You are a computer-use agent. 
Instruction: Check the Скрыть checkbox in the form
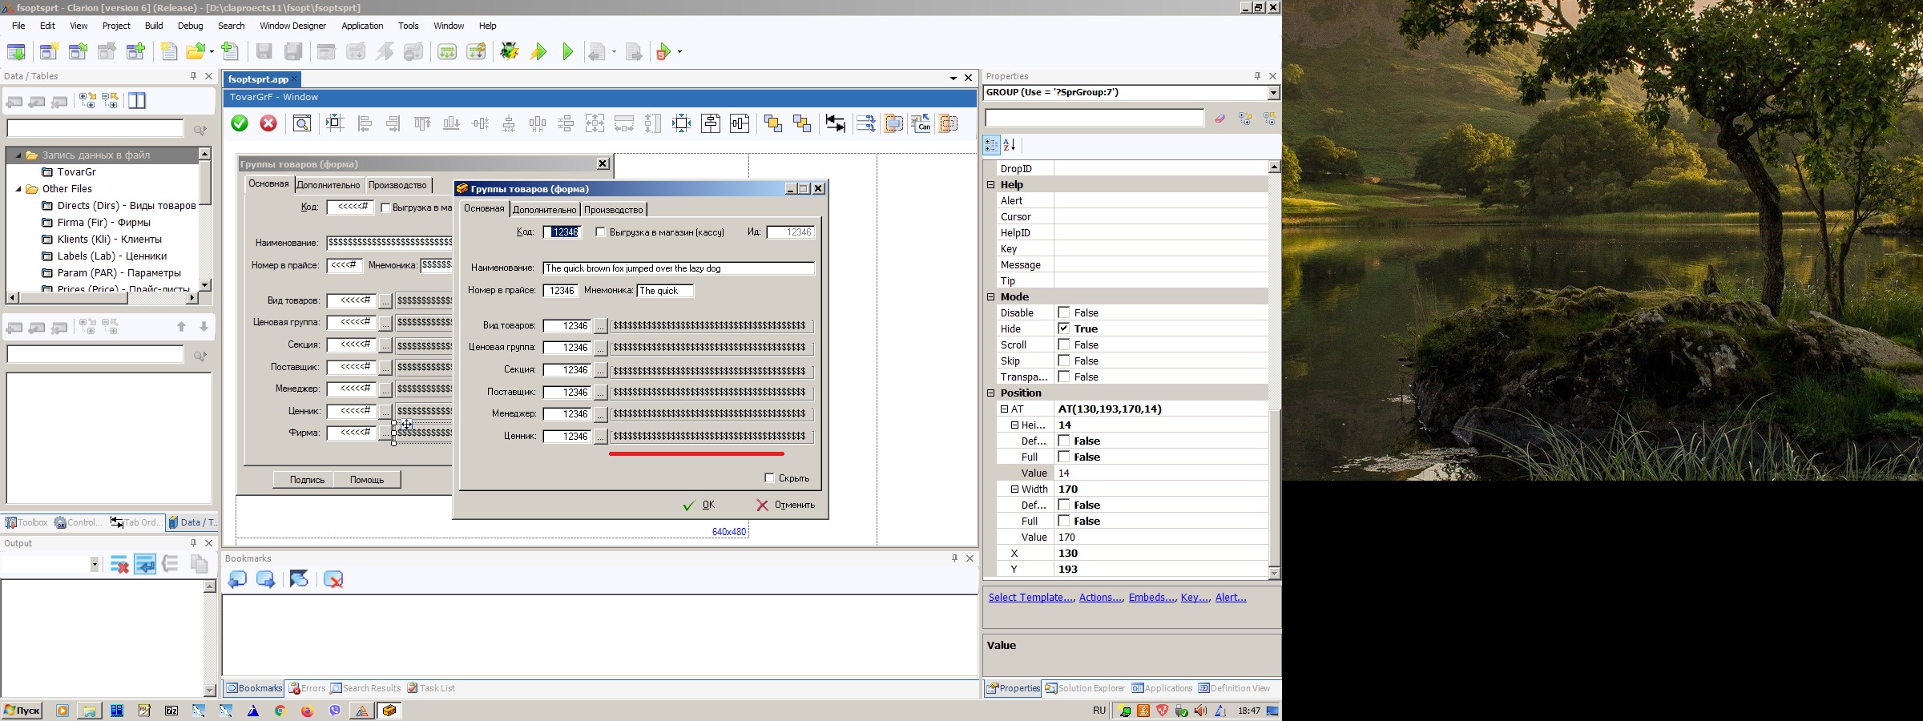pyautogui.click(x=769, y=478)
